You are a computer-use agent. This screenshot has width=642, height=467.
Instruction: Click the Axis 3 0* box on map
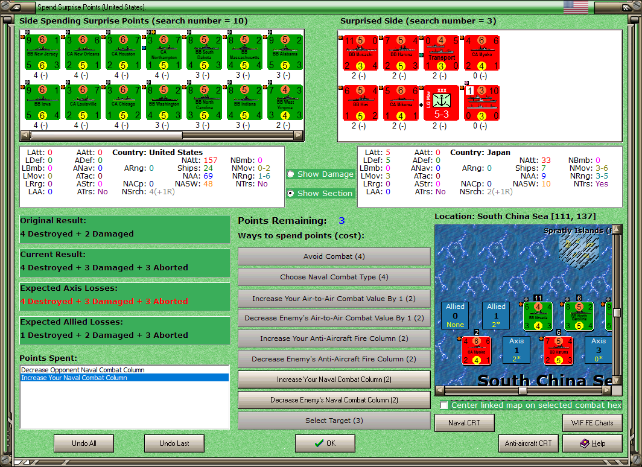click(x=599, y=350)
